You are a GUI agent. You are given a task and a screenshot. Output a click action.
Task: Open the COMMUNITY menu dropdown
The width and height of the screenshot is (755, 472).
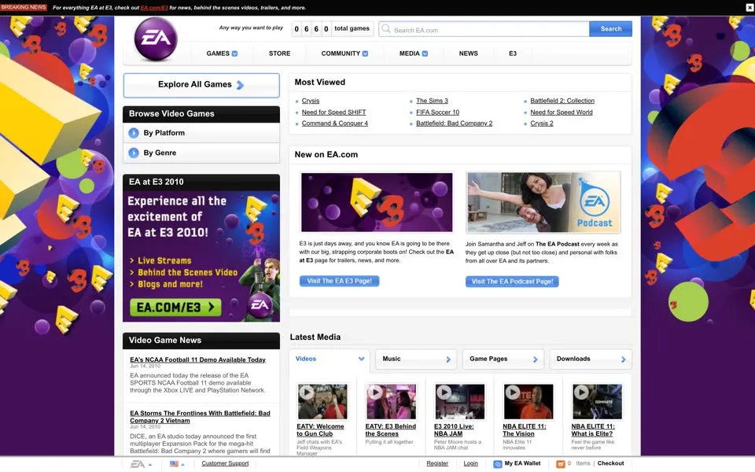365,53
